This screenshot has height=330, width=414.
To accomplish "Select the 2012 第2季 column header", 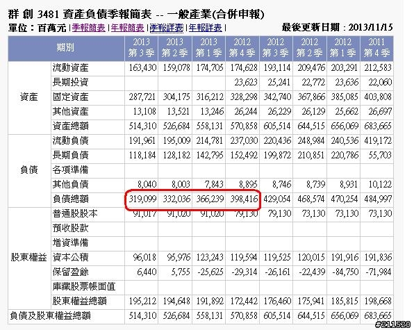I will pos(309,48).
